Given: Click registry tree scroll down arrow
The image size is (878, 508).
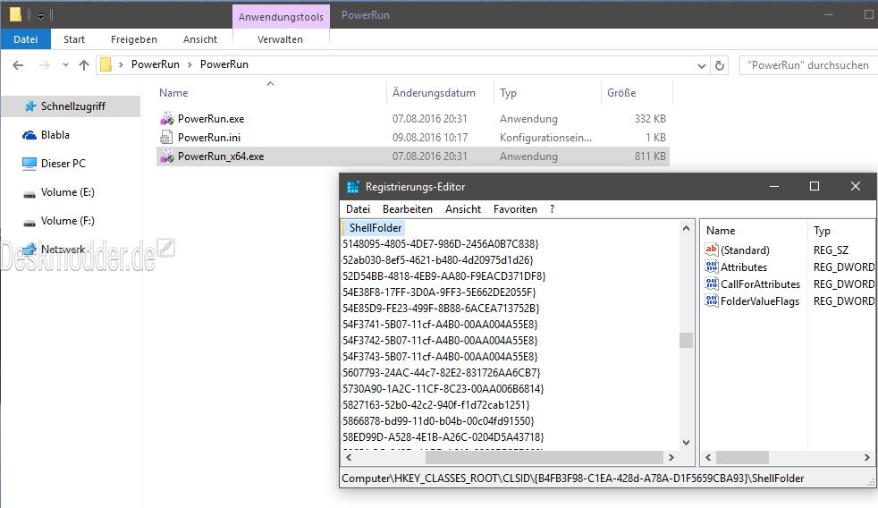Looking at the screenshot, I should (686, 443).
